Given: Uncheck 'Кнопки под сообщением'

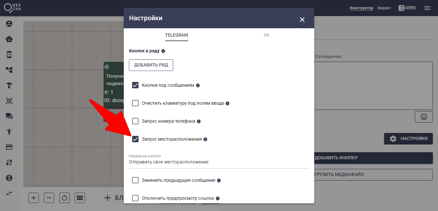Looking at the screenshot, I should tap(135, 85).
